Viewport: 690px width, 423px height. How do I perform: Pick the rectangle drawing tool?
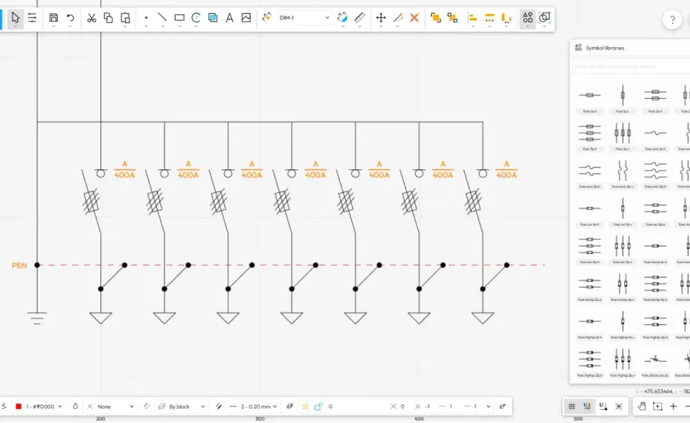coord(179,18)
